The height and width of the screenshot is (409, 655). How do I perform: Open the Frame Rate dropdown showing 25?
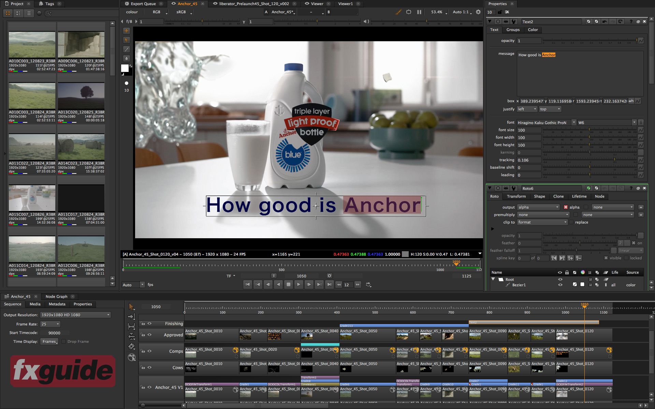pyautogui.click(x=50, y=324)
